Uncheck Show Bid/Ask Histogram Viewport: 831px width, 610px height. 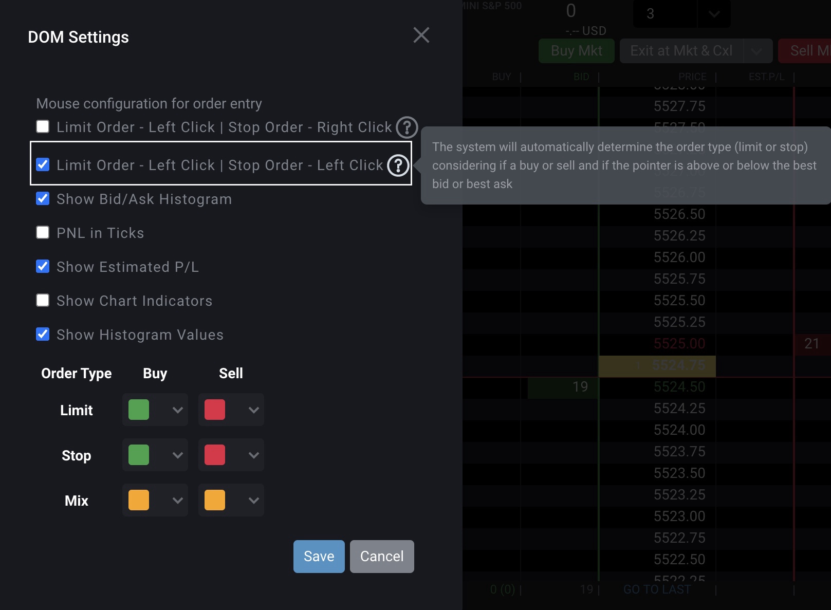[x=43, y=199]
